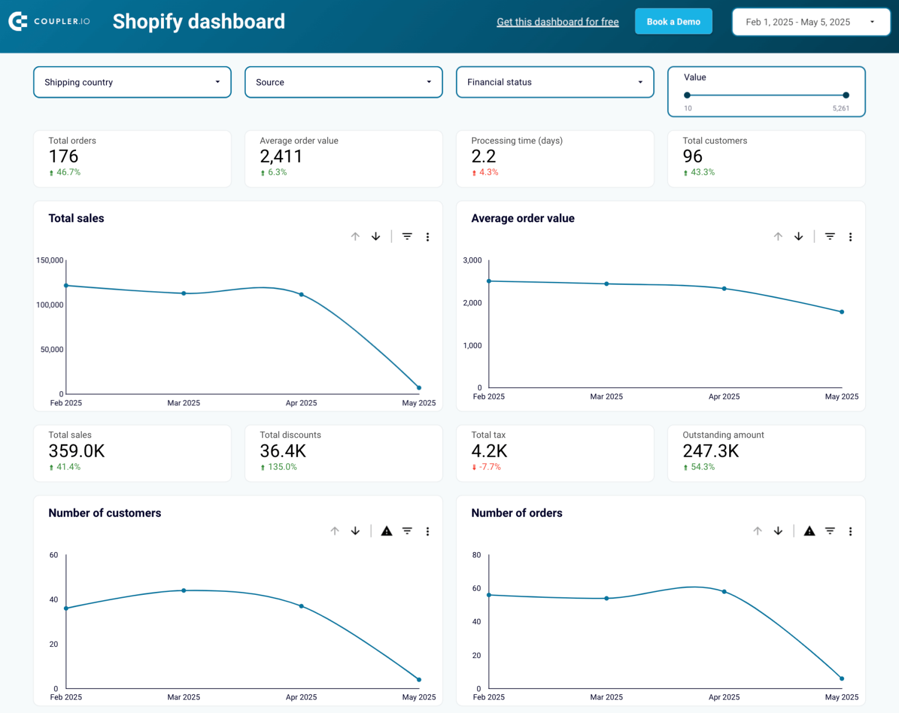Viewport: 899px width, 713px height.
Task: Click the May 2025 data point on Total sales
Action: [418, 387]
